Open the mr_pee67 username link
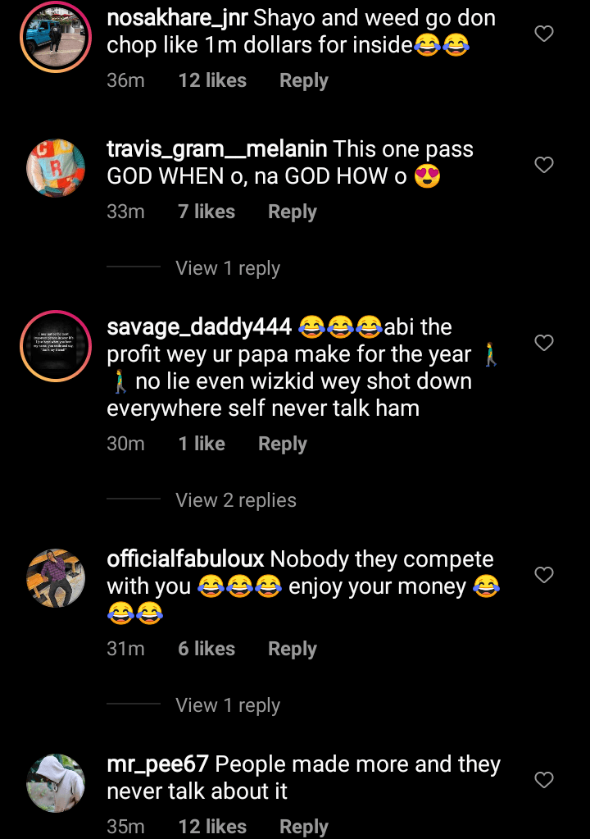Image resolution: width=590 pixels, height=839 pixels. pyautogui.click(x=157, y=764)
